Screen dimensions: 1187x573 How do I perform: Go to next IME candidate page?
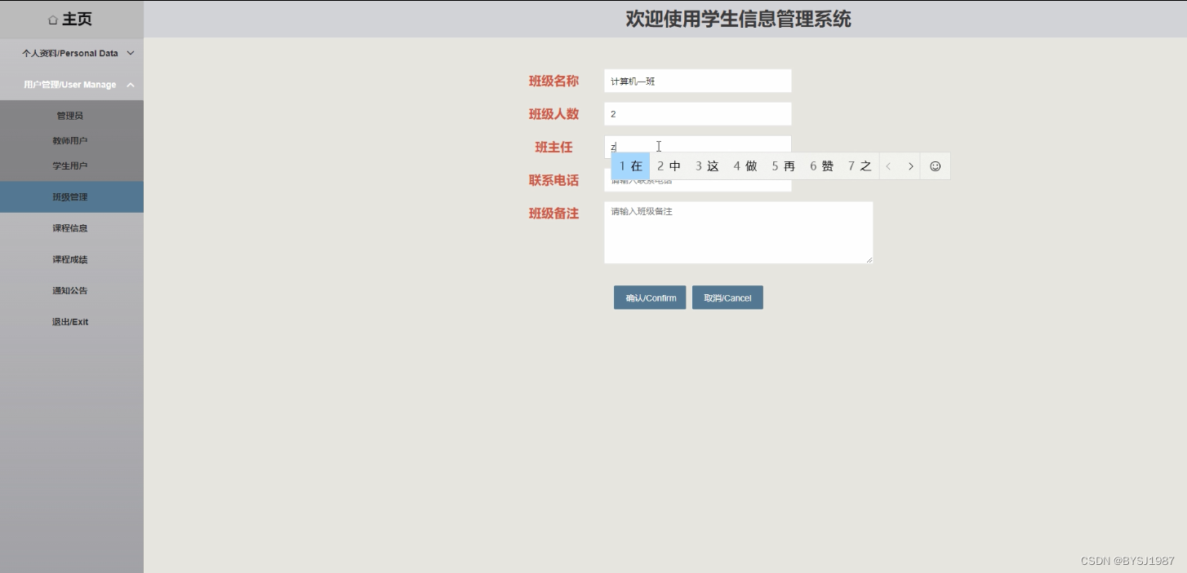coord(911,166)
